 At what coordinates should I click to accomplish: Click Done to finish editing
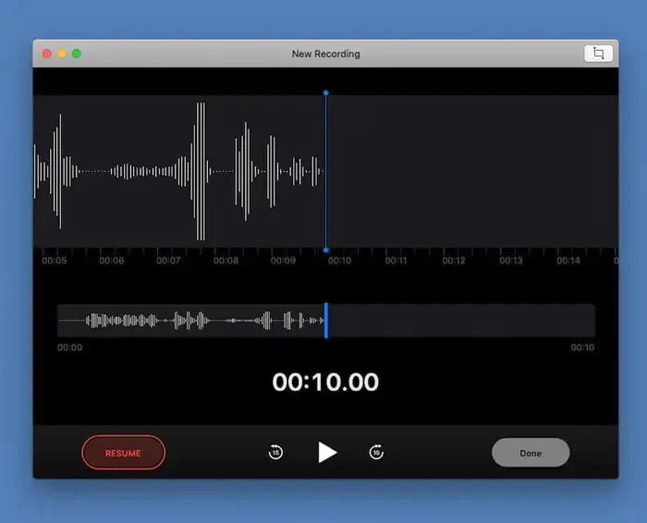pos(531,453)
